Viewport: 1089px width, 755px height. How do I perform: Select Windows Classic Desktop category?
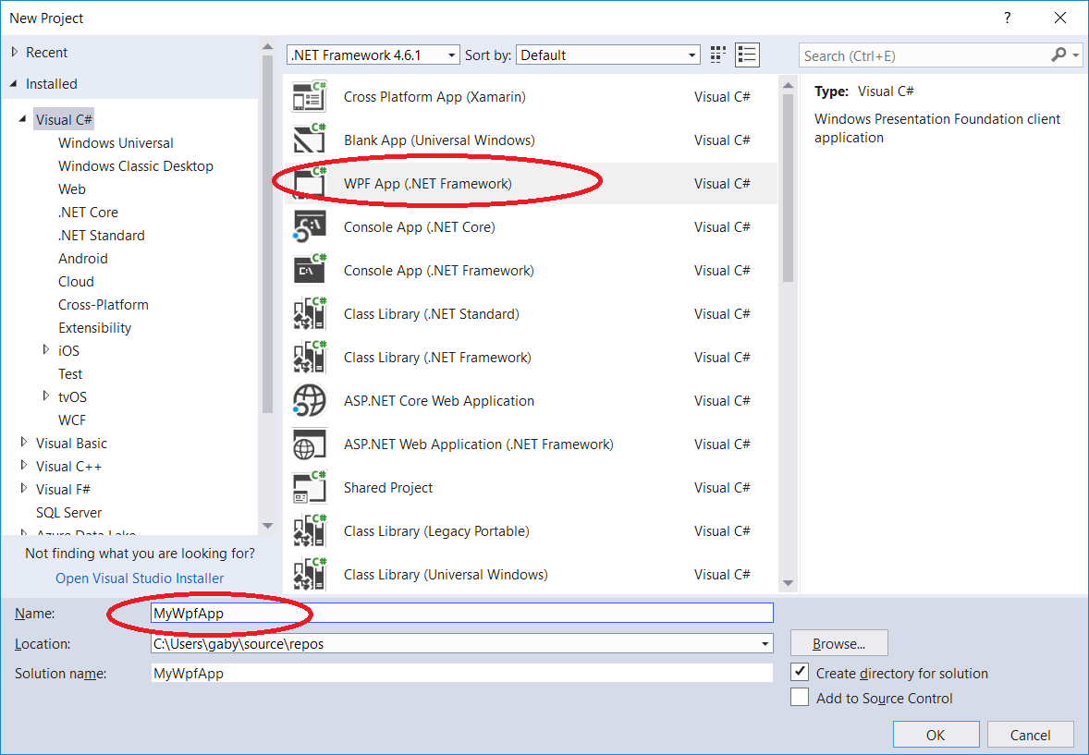coord(135,166)
